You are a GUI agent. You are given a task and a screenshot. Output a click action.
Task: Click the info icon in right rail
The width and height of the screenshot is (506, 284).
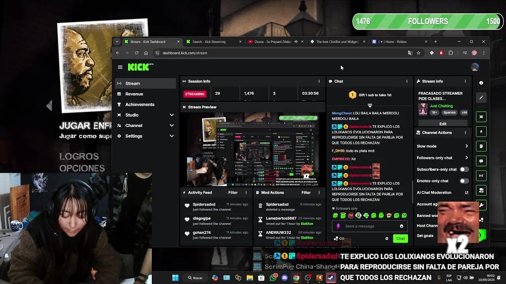pyautogui.click(x=481, y=83)
